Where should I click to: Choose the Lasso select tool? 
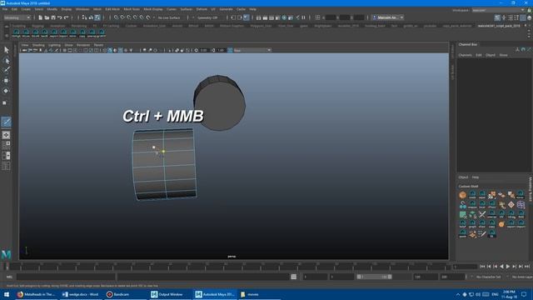click(6, 61)
